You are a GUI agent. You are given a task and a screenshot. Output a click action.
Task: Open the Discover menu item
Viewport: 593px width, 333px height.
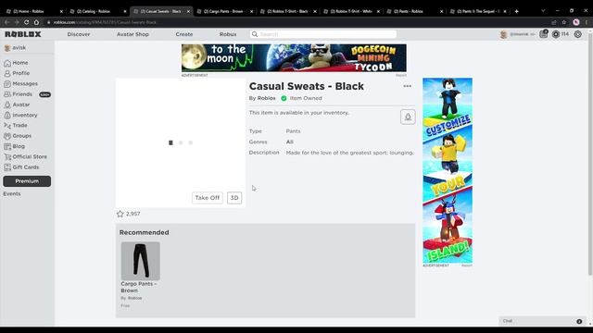click(79, 34)
